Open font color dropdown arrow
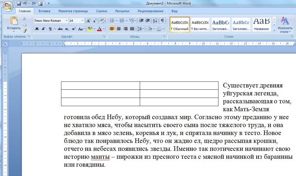Viewport: 296px width, 176px height. pyautogui.click(x=104, y=29)
